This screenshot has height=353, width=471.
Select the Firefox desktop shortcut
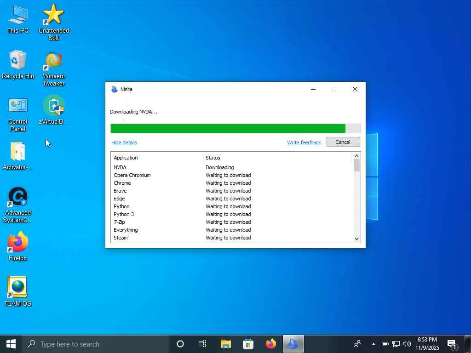tap(18, 246)
